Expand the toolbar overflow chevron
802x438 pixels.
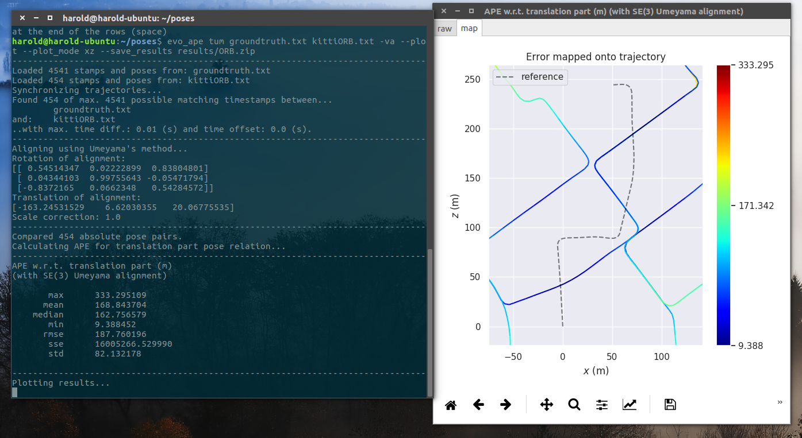(x=780, y=402)
